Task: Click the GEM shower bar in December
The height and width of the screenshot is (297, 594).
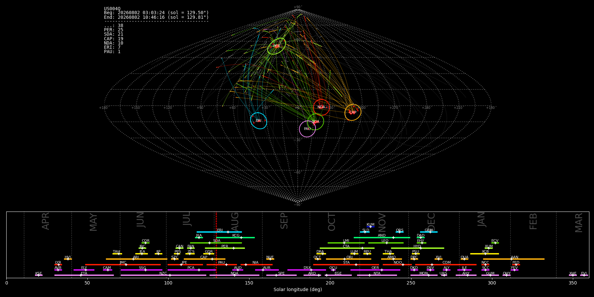Action: (429, 232)
